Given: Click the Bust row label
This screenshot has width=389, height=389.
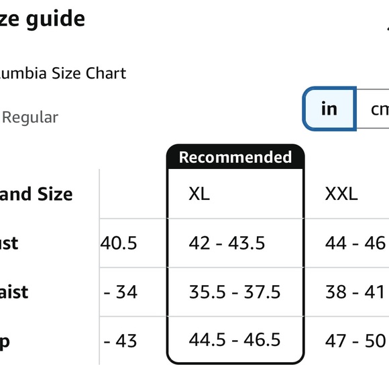Looking at the screenshot, I should coord(9,243).
